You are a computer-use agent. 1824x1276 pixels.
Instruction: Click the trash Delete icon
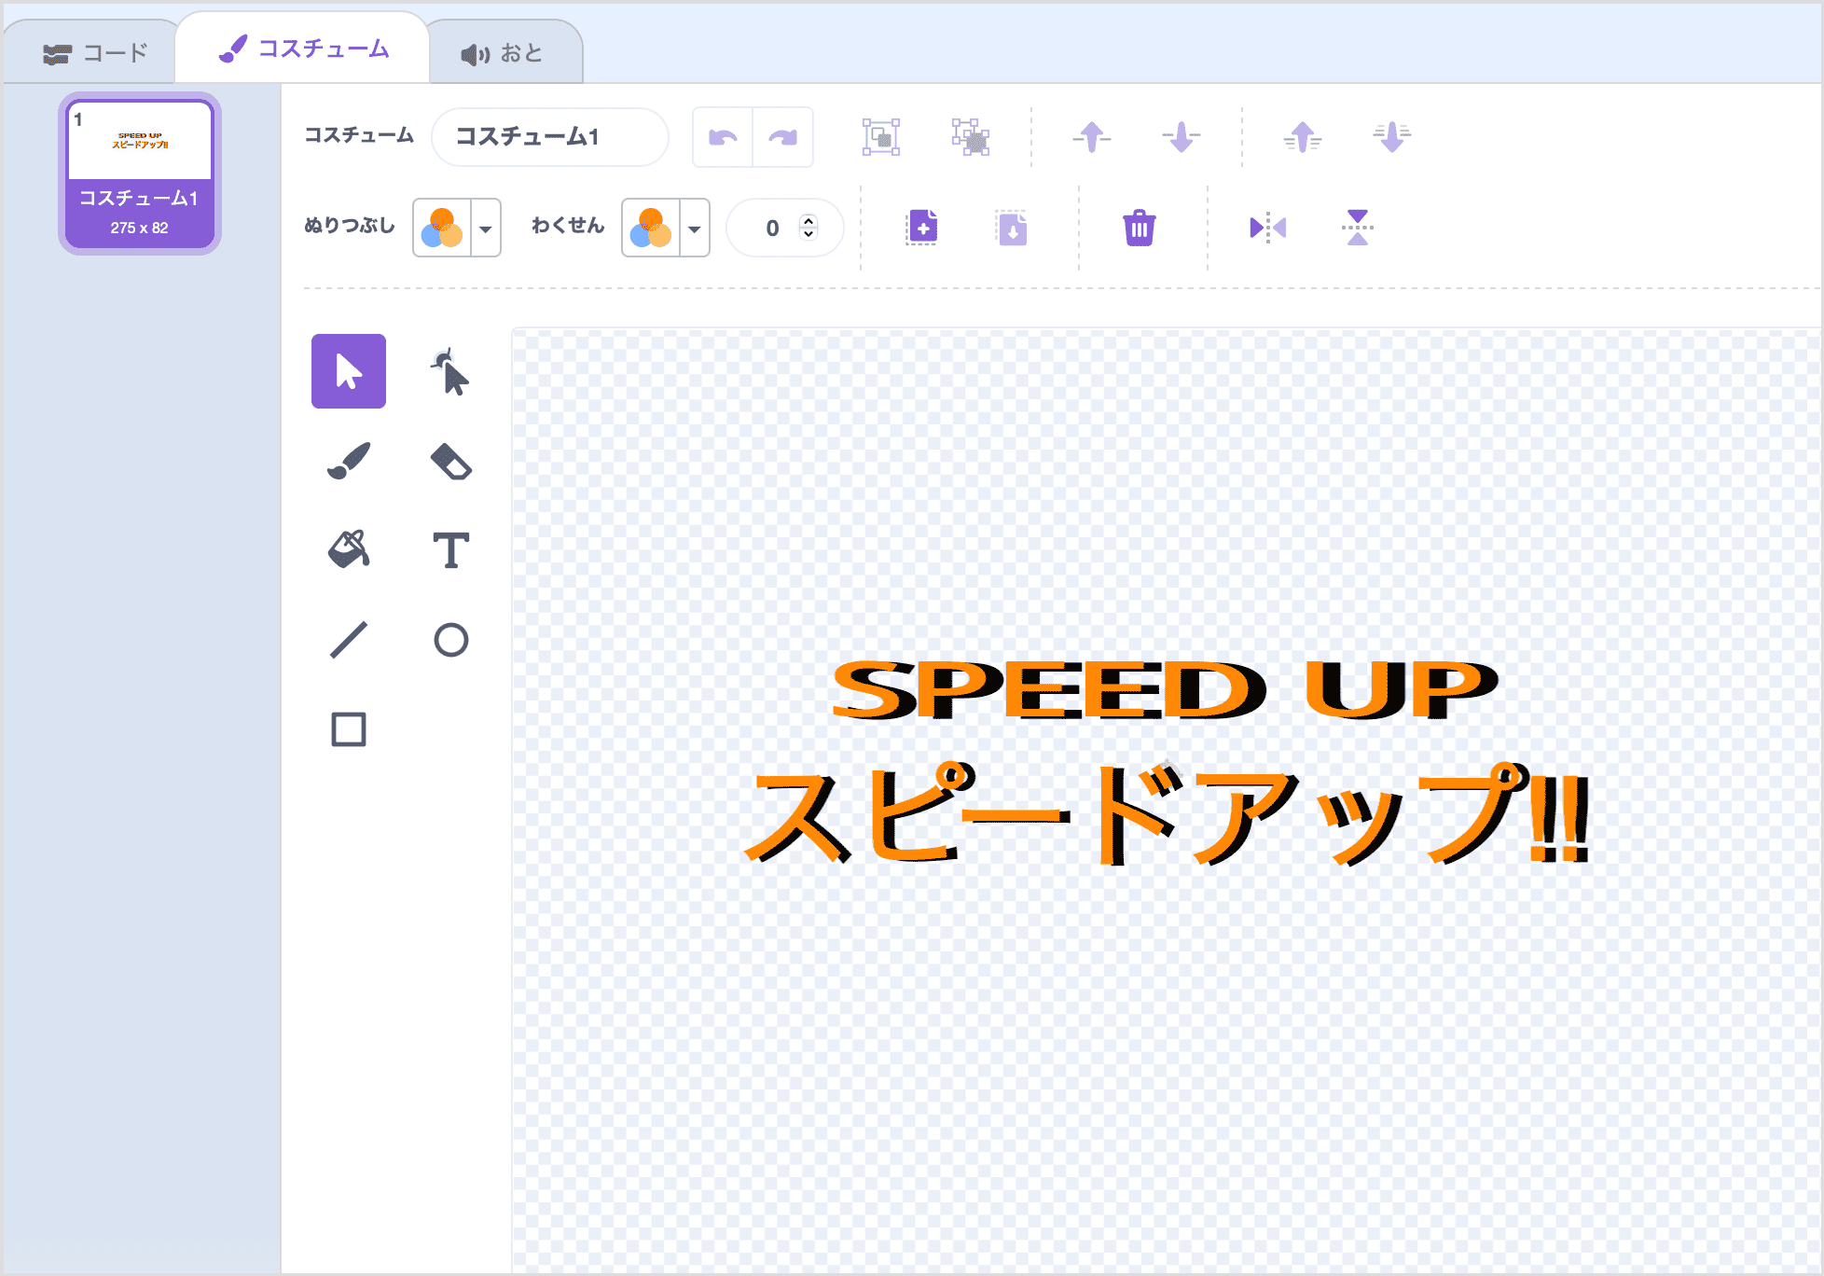click(x=1140, y=228)
